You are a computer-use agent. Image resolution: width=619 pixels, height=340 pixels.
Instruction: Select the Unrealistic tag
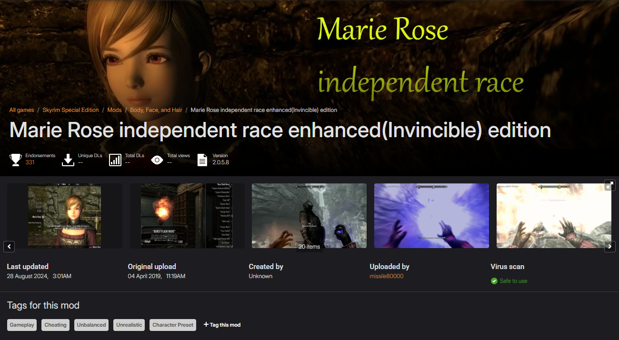tap(129, 325)
